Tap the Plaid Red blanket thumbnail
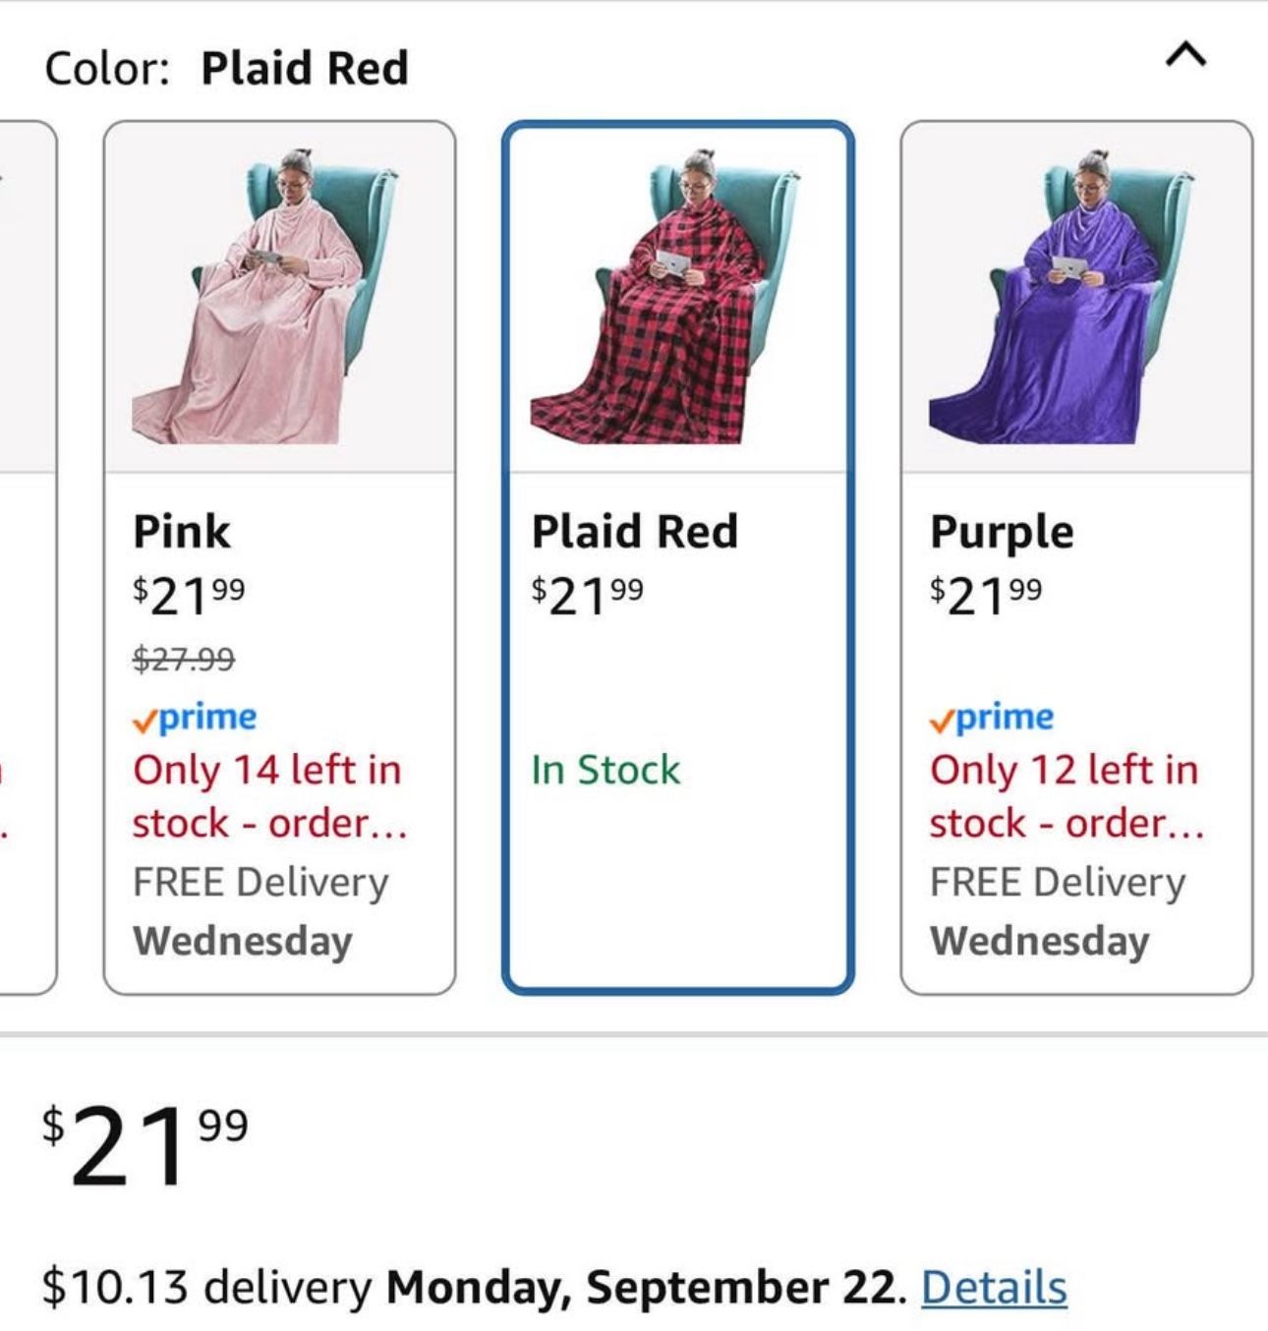The image size is (1268, 1331). [x=677, y=297]
